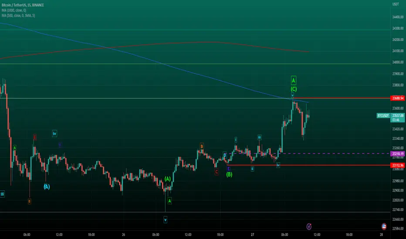This screenshot has height=239, width=406.
Task: Select the D wave label
Action: [x=225, y=155]
